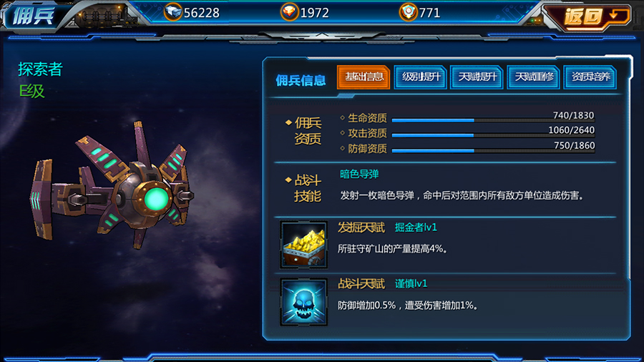Click the 防御资质 progress bar
Viewport: 644px width, 362px height.
(493, 151)
